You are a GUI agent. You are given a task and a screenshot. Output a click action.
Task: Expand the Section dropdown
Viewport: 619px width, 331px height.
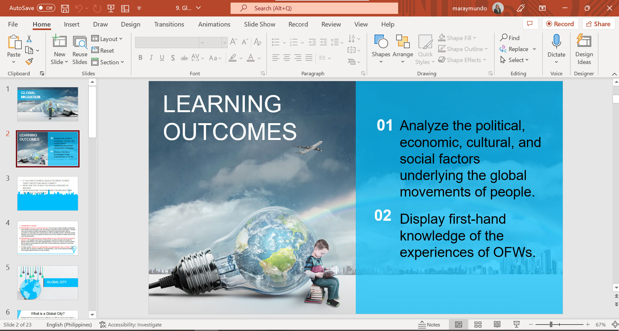pos(108,62)
